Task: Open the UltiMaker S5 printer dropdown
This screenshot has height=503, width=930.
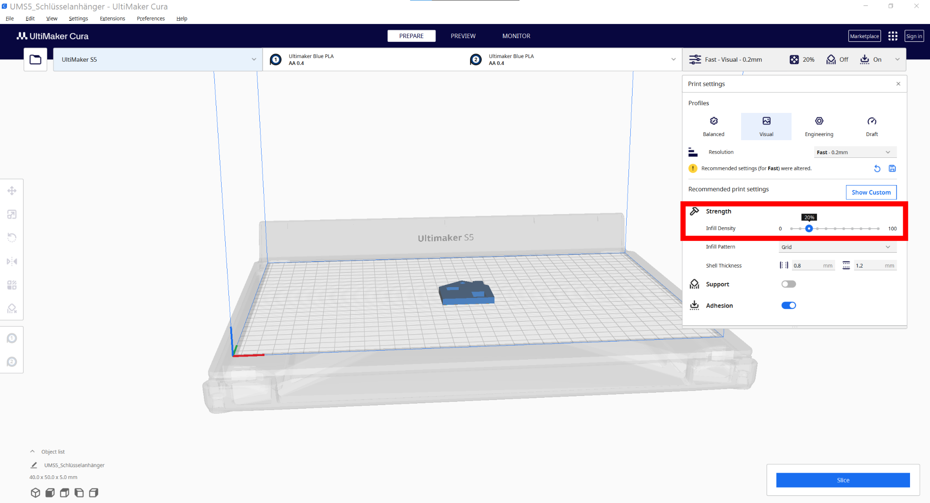Action: [x=158, y=59]
